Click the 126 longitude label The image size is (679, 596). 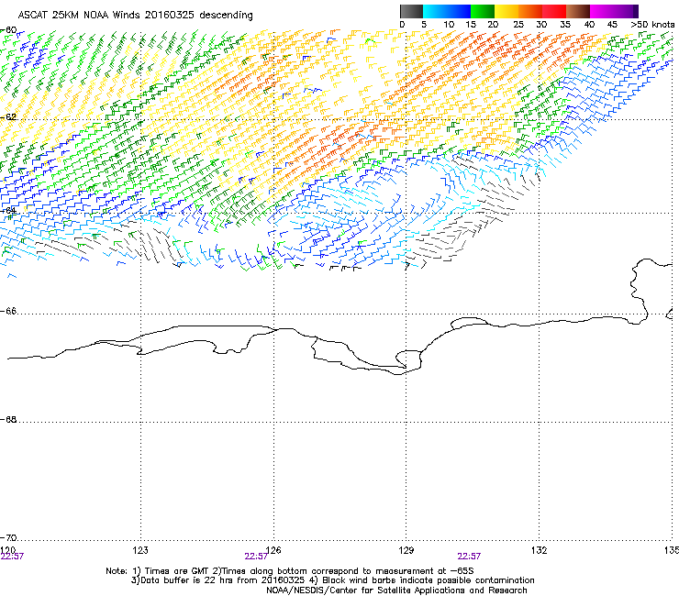273,550
